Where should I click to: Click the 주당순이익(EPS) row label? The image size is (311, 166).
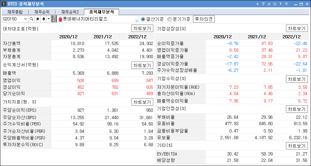pyautogui.click(x=20, y=110)
